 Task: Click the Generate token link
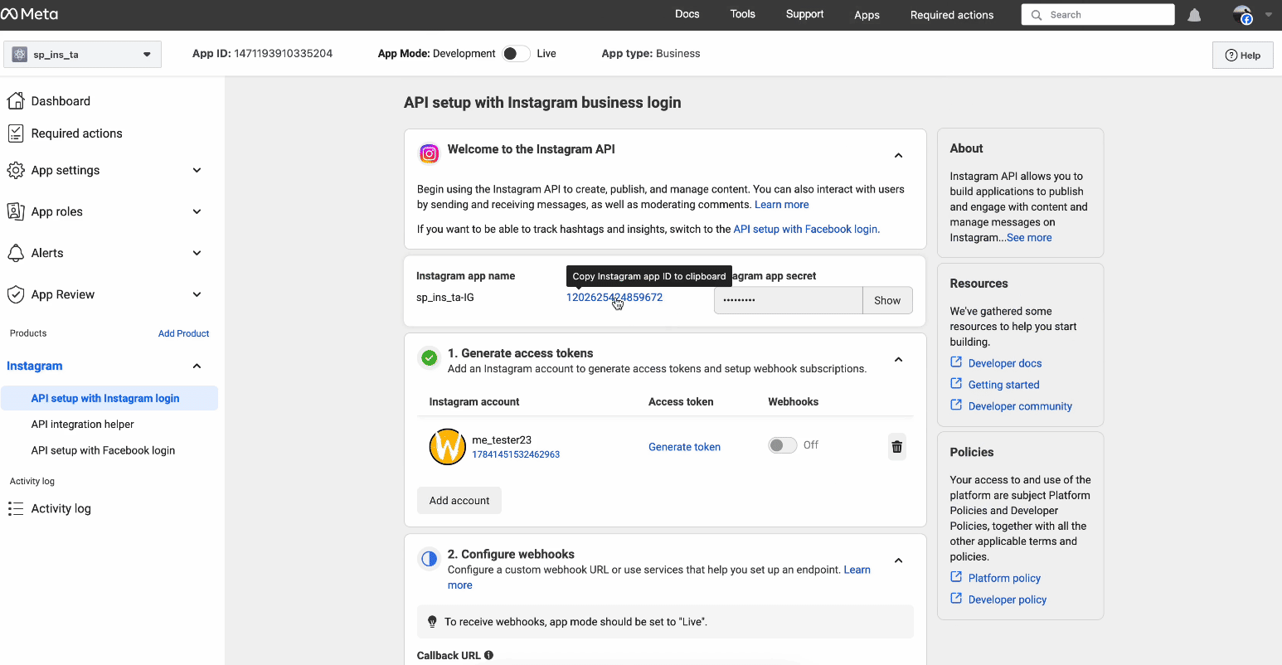click(x=684, y=447)
